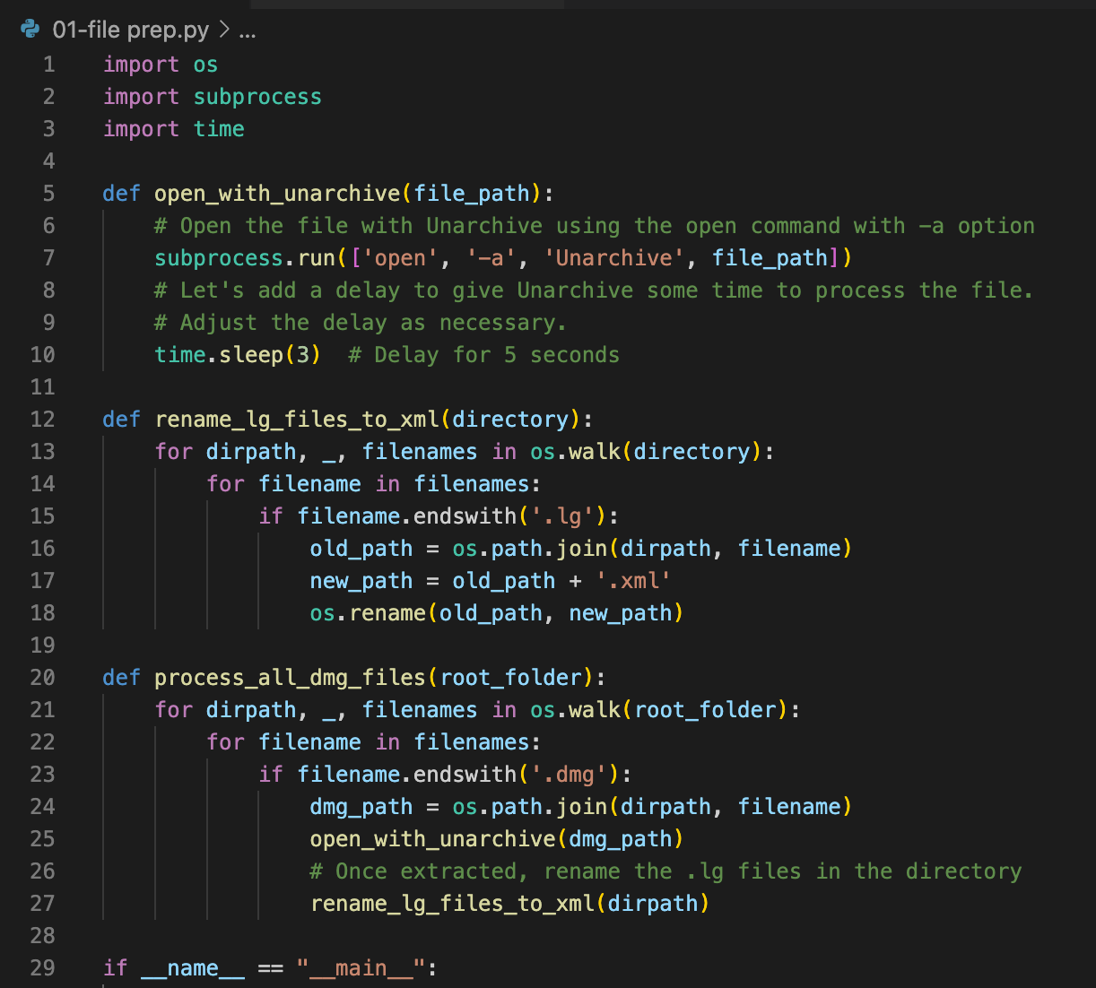1096x988 pixels.
Task: Click 'dmg_path' variable assignment on line 24
Action: click(x=361, y=807)
